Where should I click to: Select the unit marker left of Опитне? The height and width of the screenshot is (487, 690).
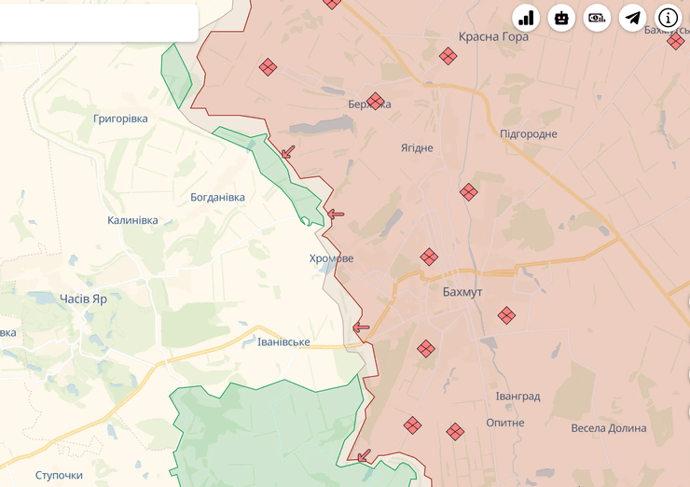(x=455, y=431)
